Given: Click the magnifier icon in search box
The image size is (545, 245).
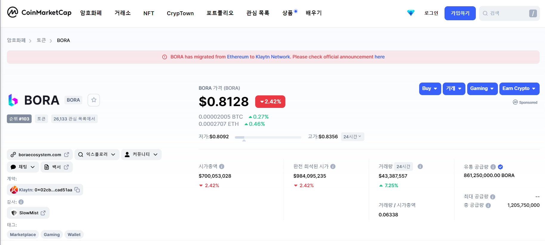Looking at the screenshot, I should click(x=485, y=13).
